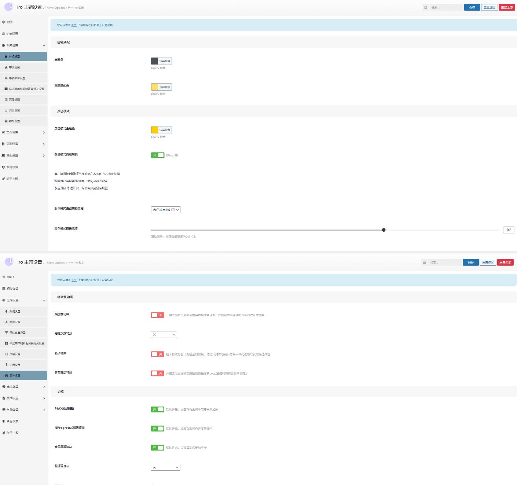Click 页尾设置 icon in lower screenshot
Image resolution: width=517 pixels, height=485 pixels.
(x=6, y=354)
